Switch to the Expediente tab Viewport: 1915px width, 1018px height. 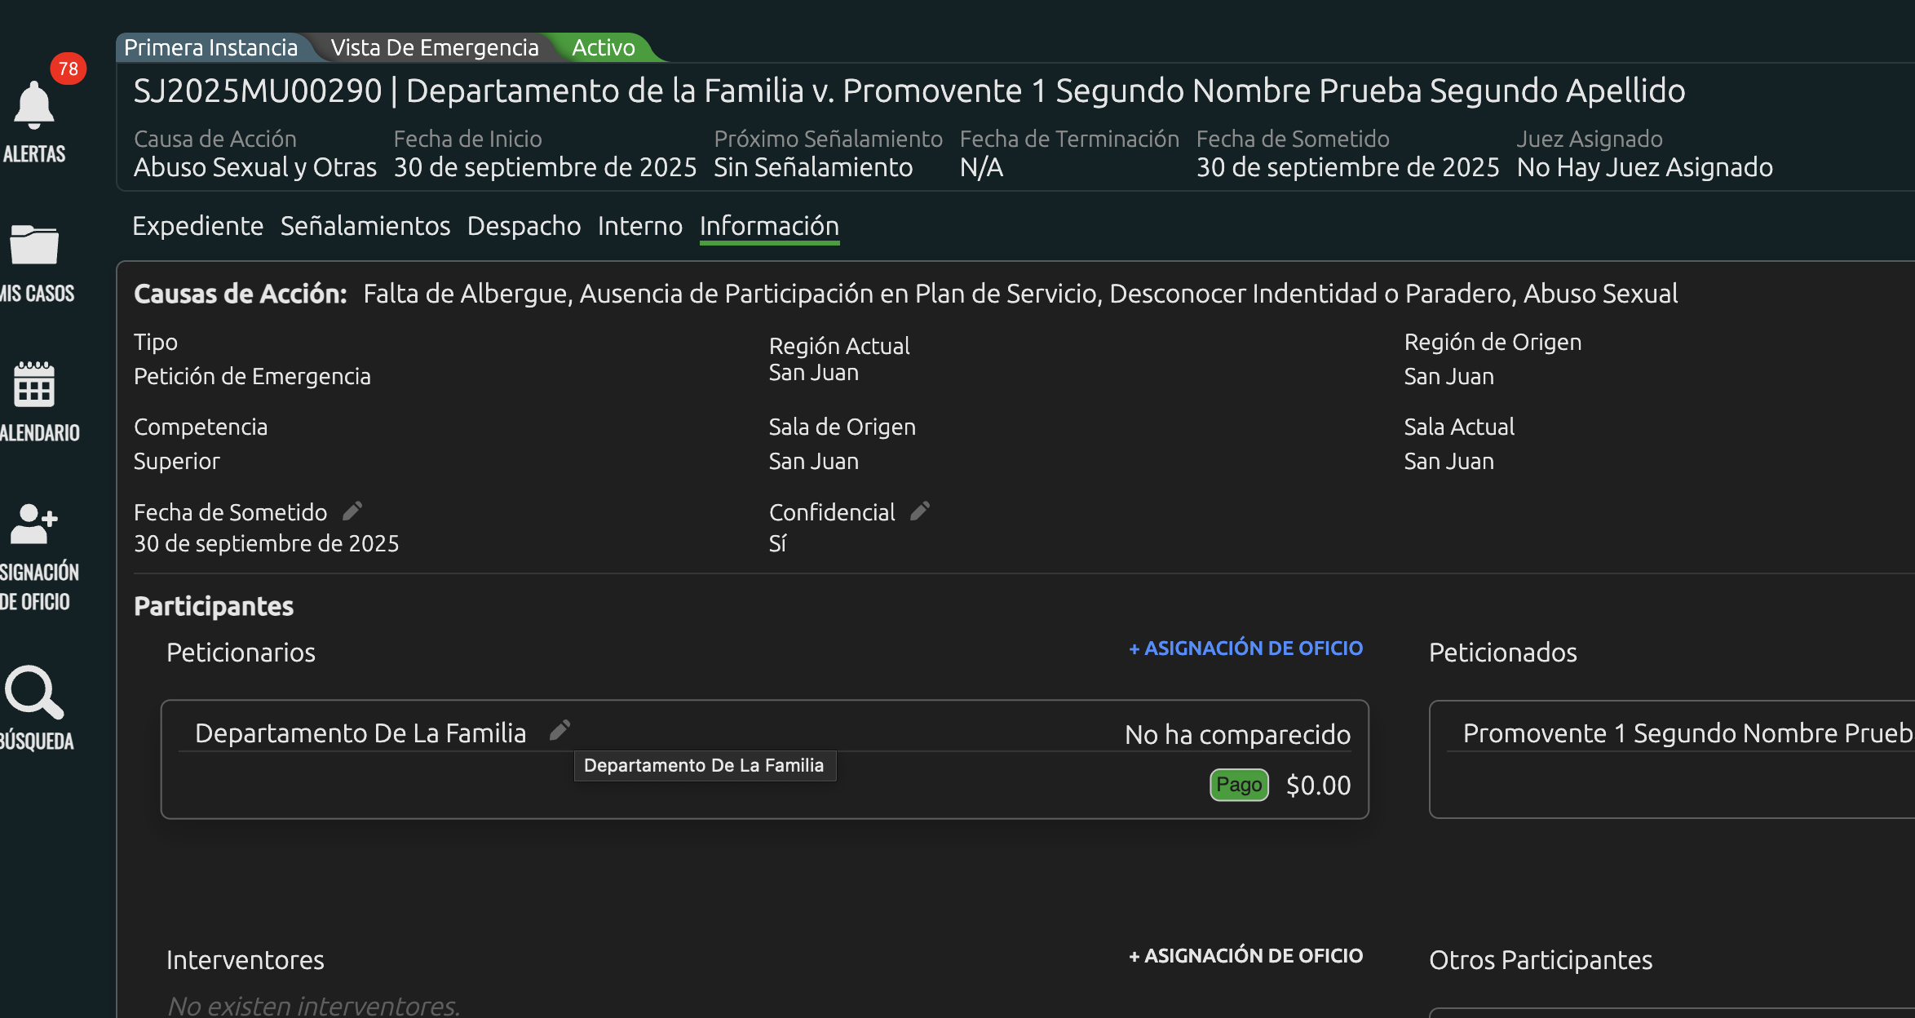pyautogui.click(x=197, y=226)
